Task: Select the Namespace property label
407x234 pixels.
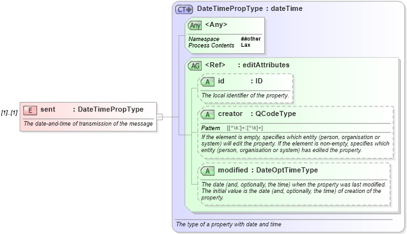Action: tap(203, 39)
